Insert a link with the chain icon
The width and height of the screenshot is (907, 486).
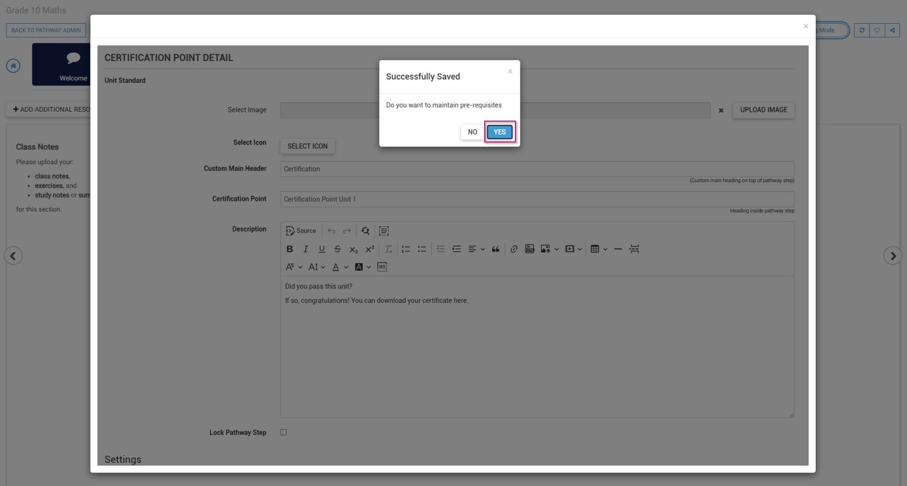click(x=514, y=249)
